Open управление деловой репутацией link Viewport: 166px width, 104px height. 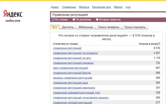pyautogui.click(x=72, y=103)
